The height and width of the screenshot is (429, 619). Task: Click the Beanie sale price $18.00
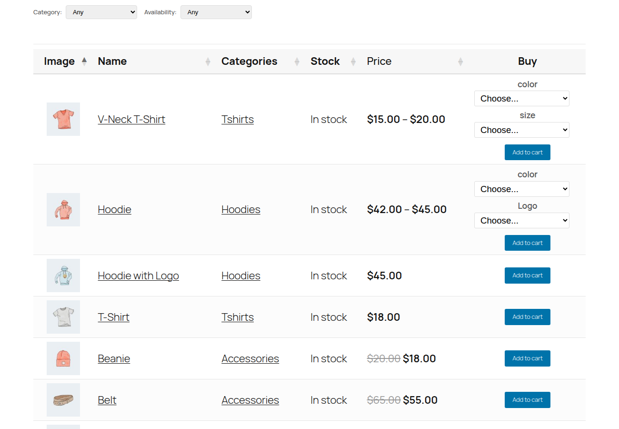tap(419, 358)
